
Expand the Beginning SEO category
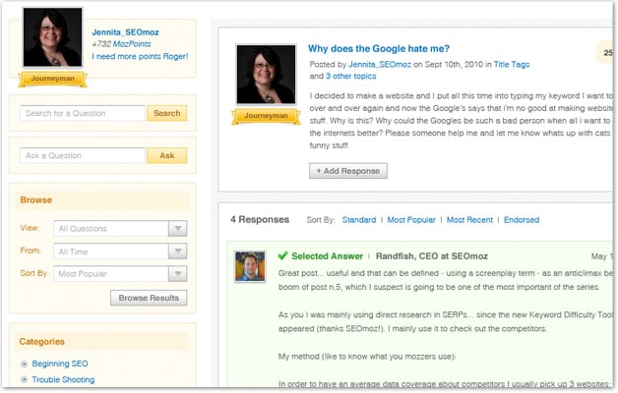click(x=24, y=364)
